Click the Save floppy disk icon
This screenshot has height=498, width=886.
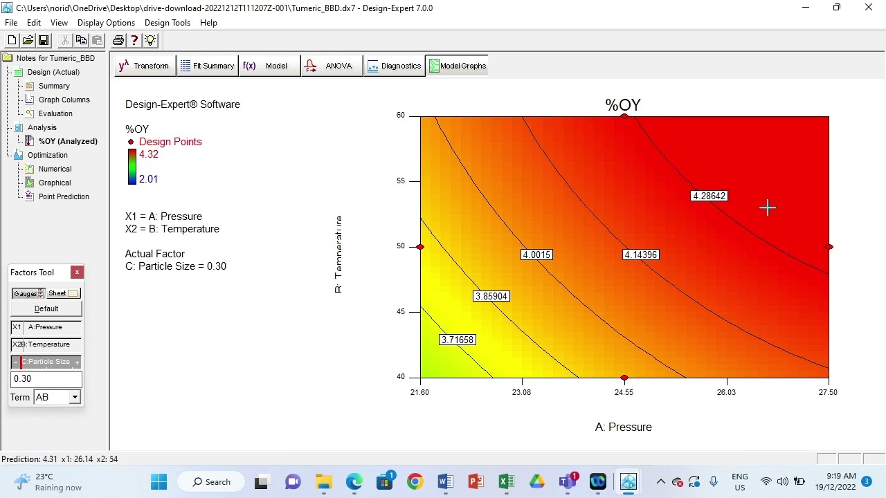44,41
